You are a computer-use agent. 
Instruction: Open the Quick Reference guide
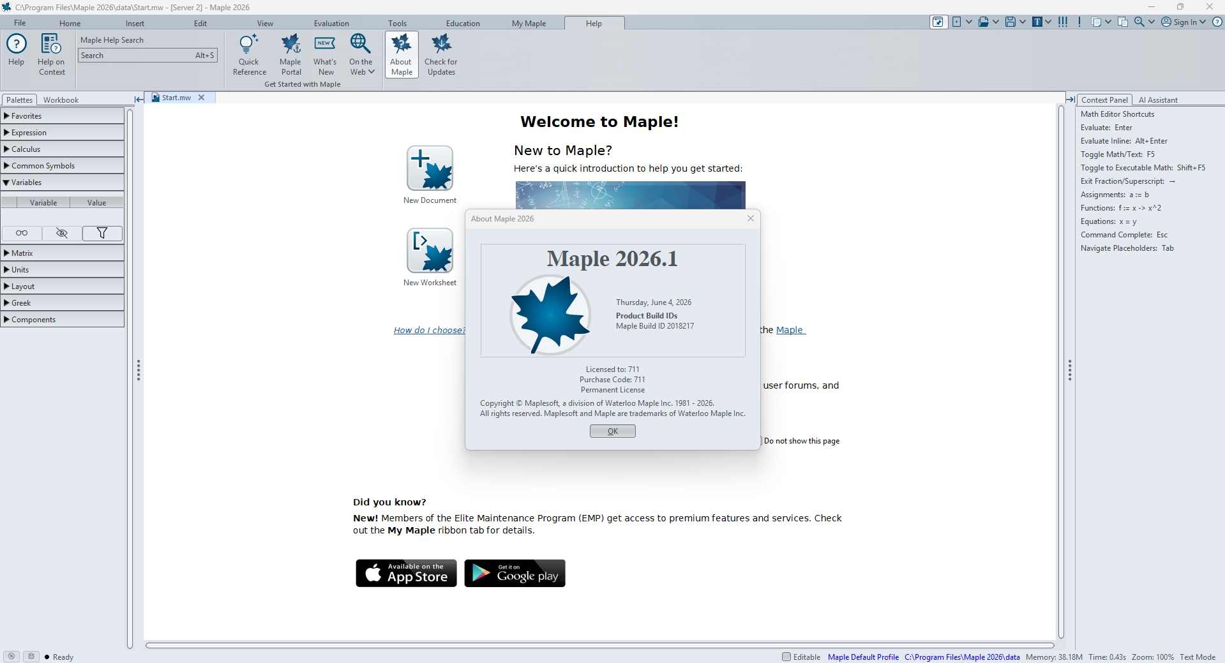pos(249,55)
